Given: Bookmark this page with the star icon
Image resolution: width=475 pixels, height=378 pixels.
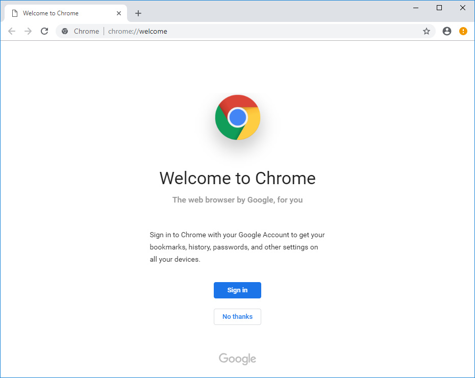Looking at the screenshot, I should [x=427, y=31].
